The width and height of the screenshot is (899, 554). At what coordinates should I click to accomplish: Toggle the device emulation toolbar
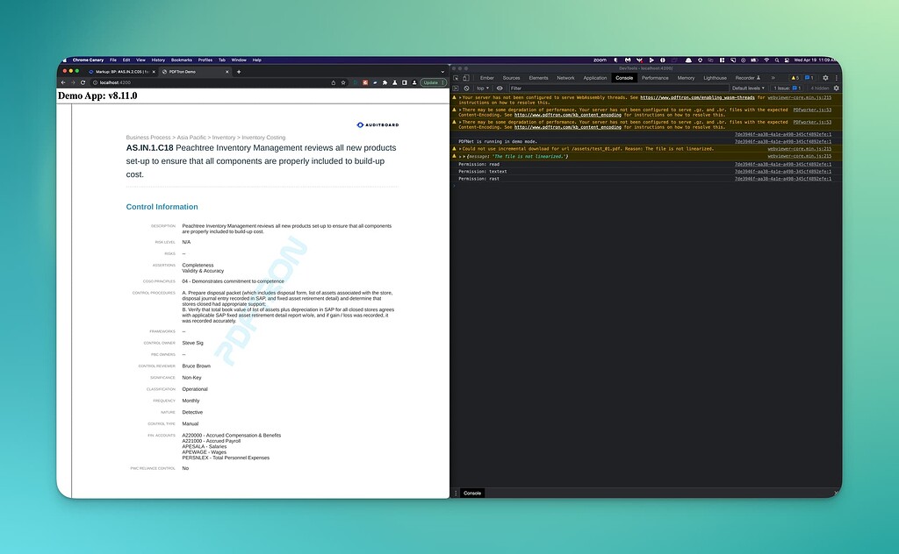(x=465, y=78)
